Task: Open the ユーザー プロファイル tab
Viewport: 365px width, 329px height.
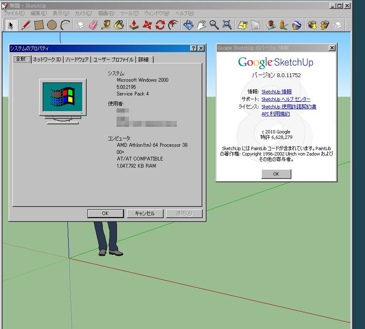Action: [113, 60]
